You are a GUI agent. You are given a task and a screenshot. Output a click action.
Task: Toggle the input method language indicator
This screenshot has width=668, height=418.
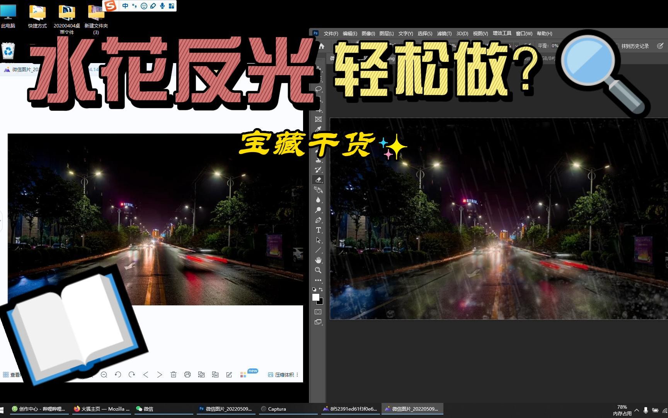click(x=124, y=6)
